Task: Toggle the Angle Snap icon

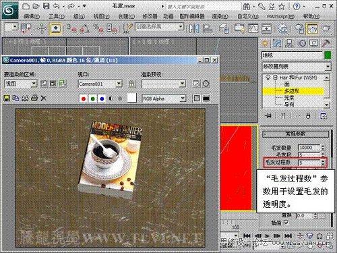Action: click(85, 28)
